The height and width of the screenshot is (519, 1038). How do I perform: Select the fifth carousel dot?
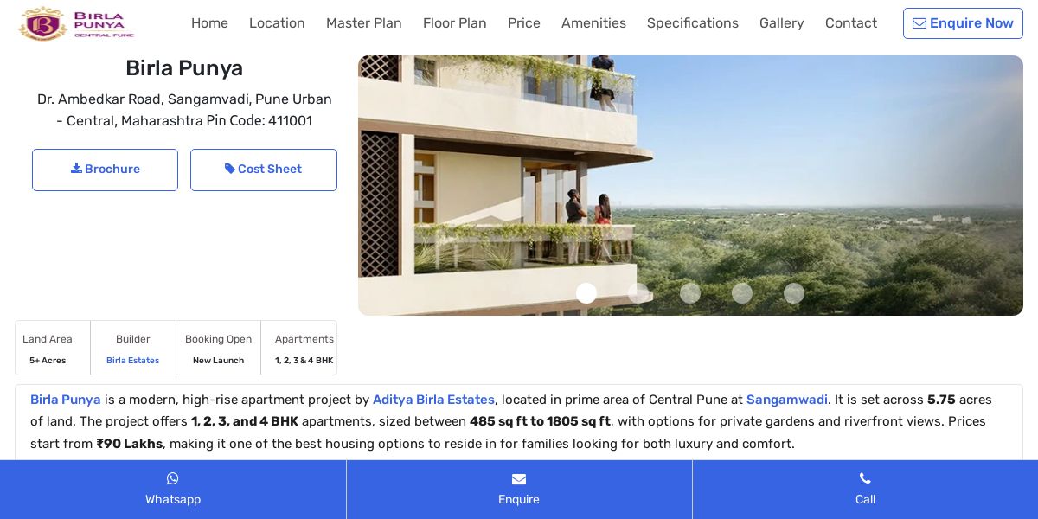pos(794,293)
